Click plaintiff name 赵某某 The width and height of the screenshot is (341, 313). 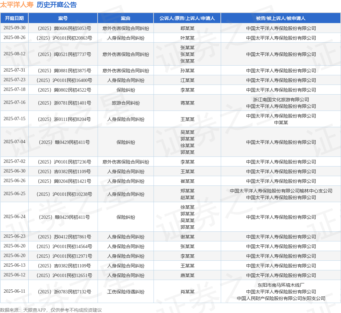click(187, 197)
